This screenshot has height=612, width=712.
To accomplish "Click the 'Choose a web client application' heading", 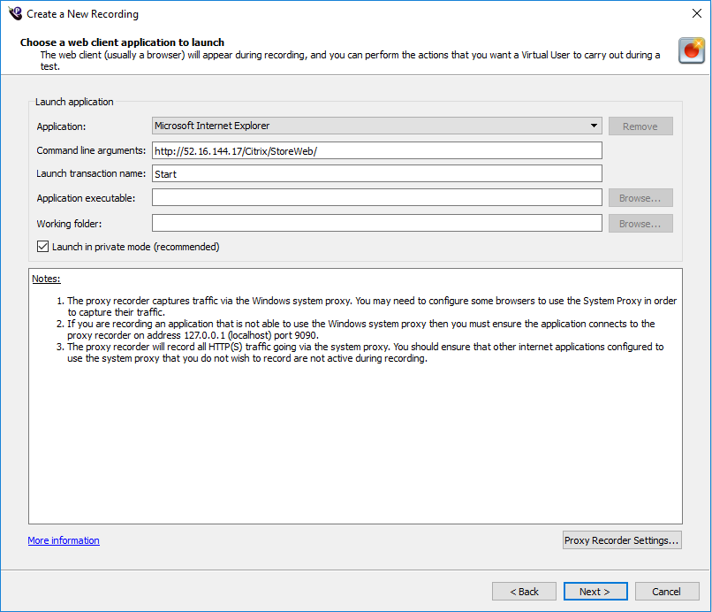I will click(x=122, y=42).
